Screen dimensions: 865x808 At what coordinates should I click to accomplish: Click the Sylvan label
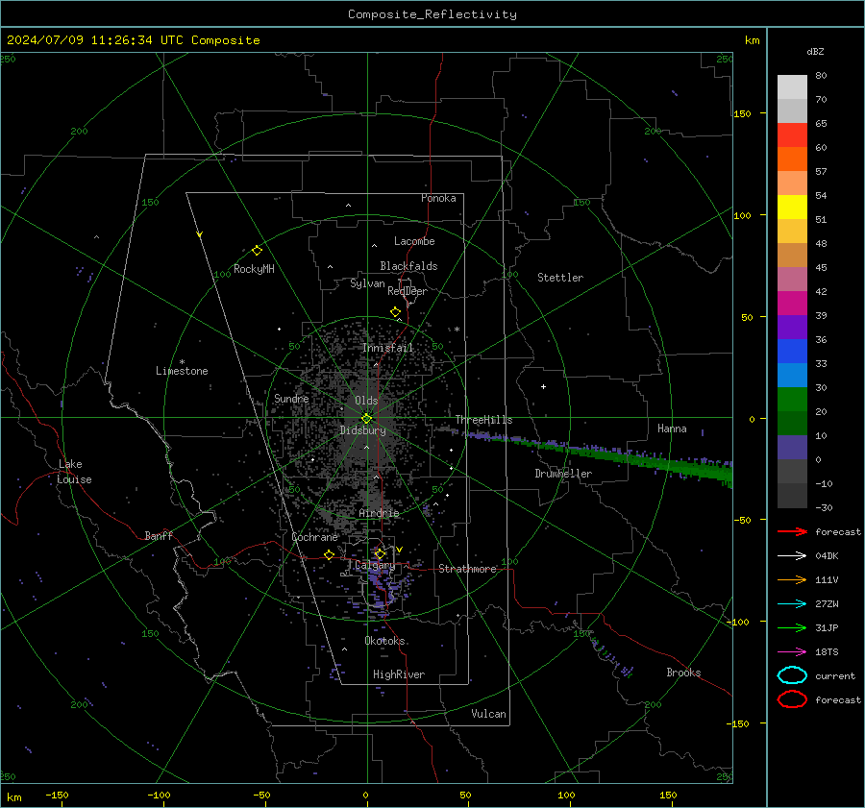pyautogui.click(x=367, y=283)
